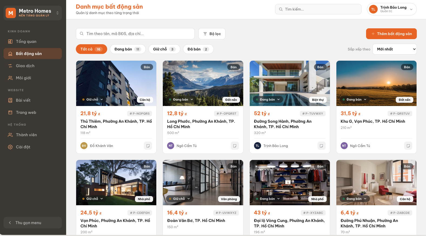Screen dimensions: 426x236
Task: Change status of P-CDEFGH townhouse listing
Action: (93, 199)
